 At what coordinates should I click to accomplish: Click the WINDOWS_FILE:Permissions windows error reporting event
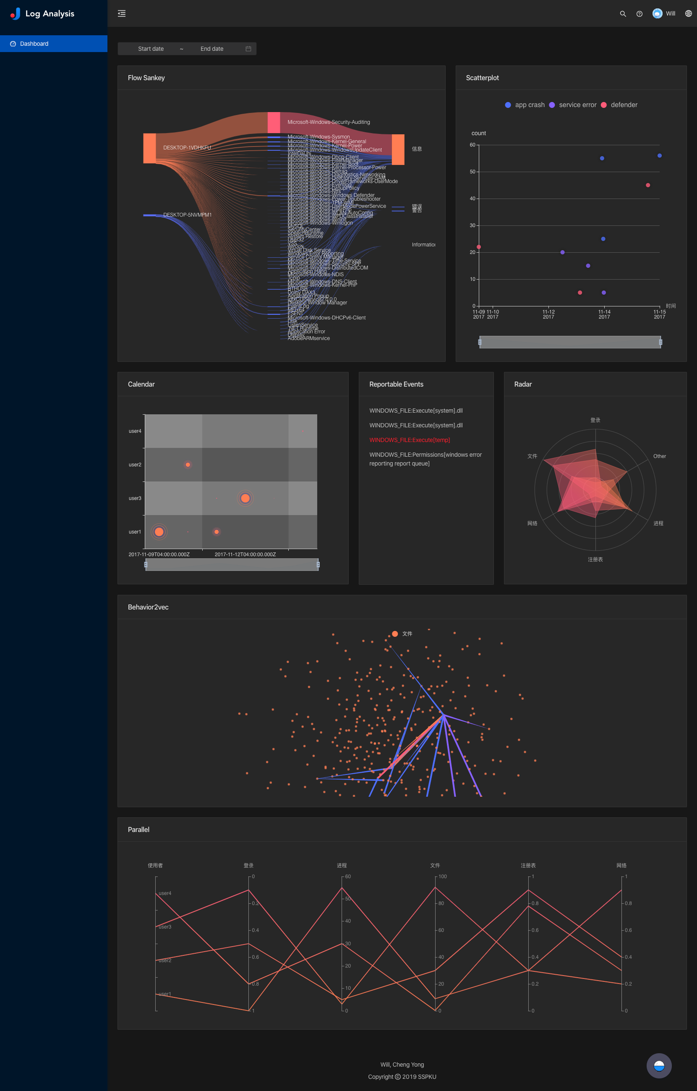[x=425, y=459]
